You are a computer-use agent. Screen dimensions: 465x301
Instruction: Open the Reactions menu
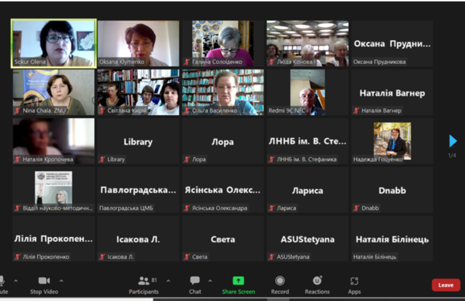317,280
